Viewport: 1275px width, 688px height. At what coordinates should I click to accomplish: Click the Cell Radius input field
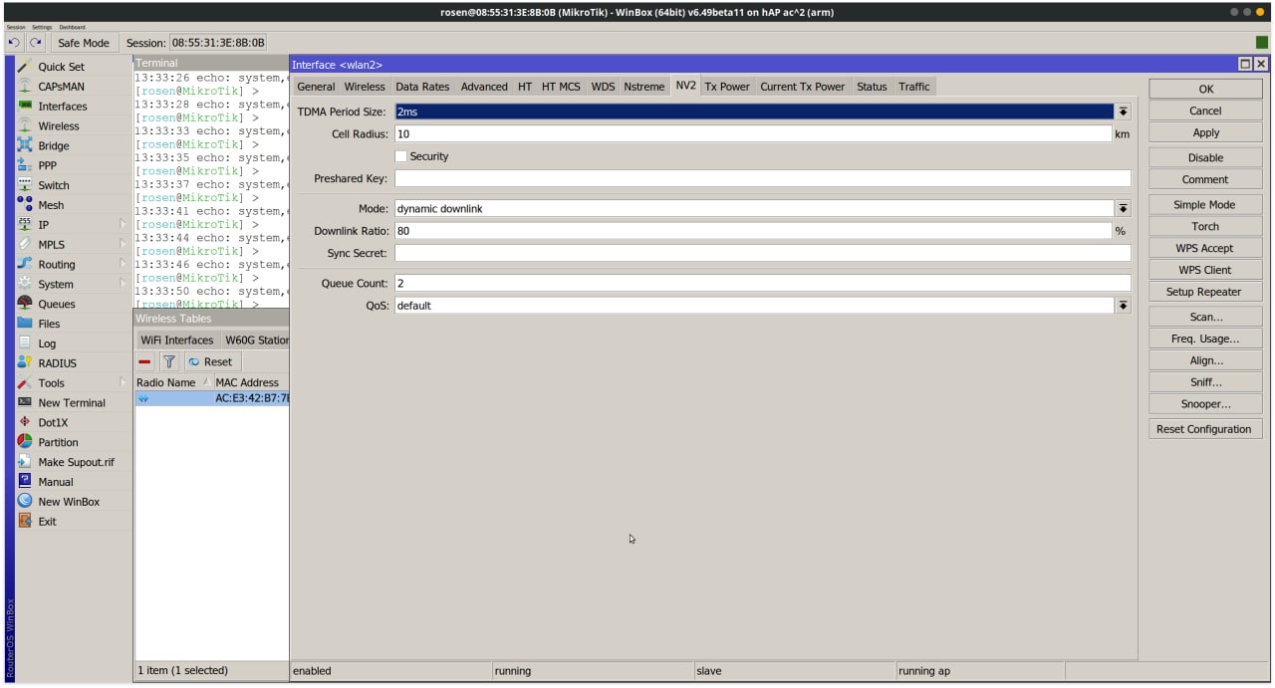(753, 133)
